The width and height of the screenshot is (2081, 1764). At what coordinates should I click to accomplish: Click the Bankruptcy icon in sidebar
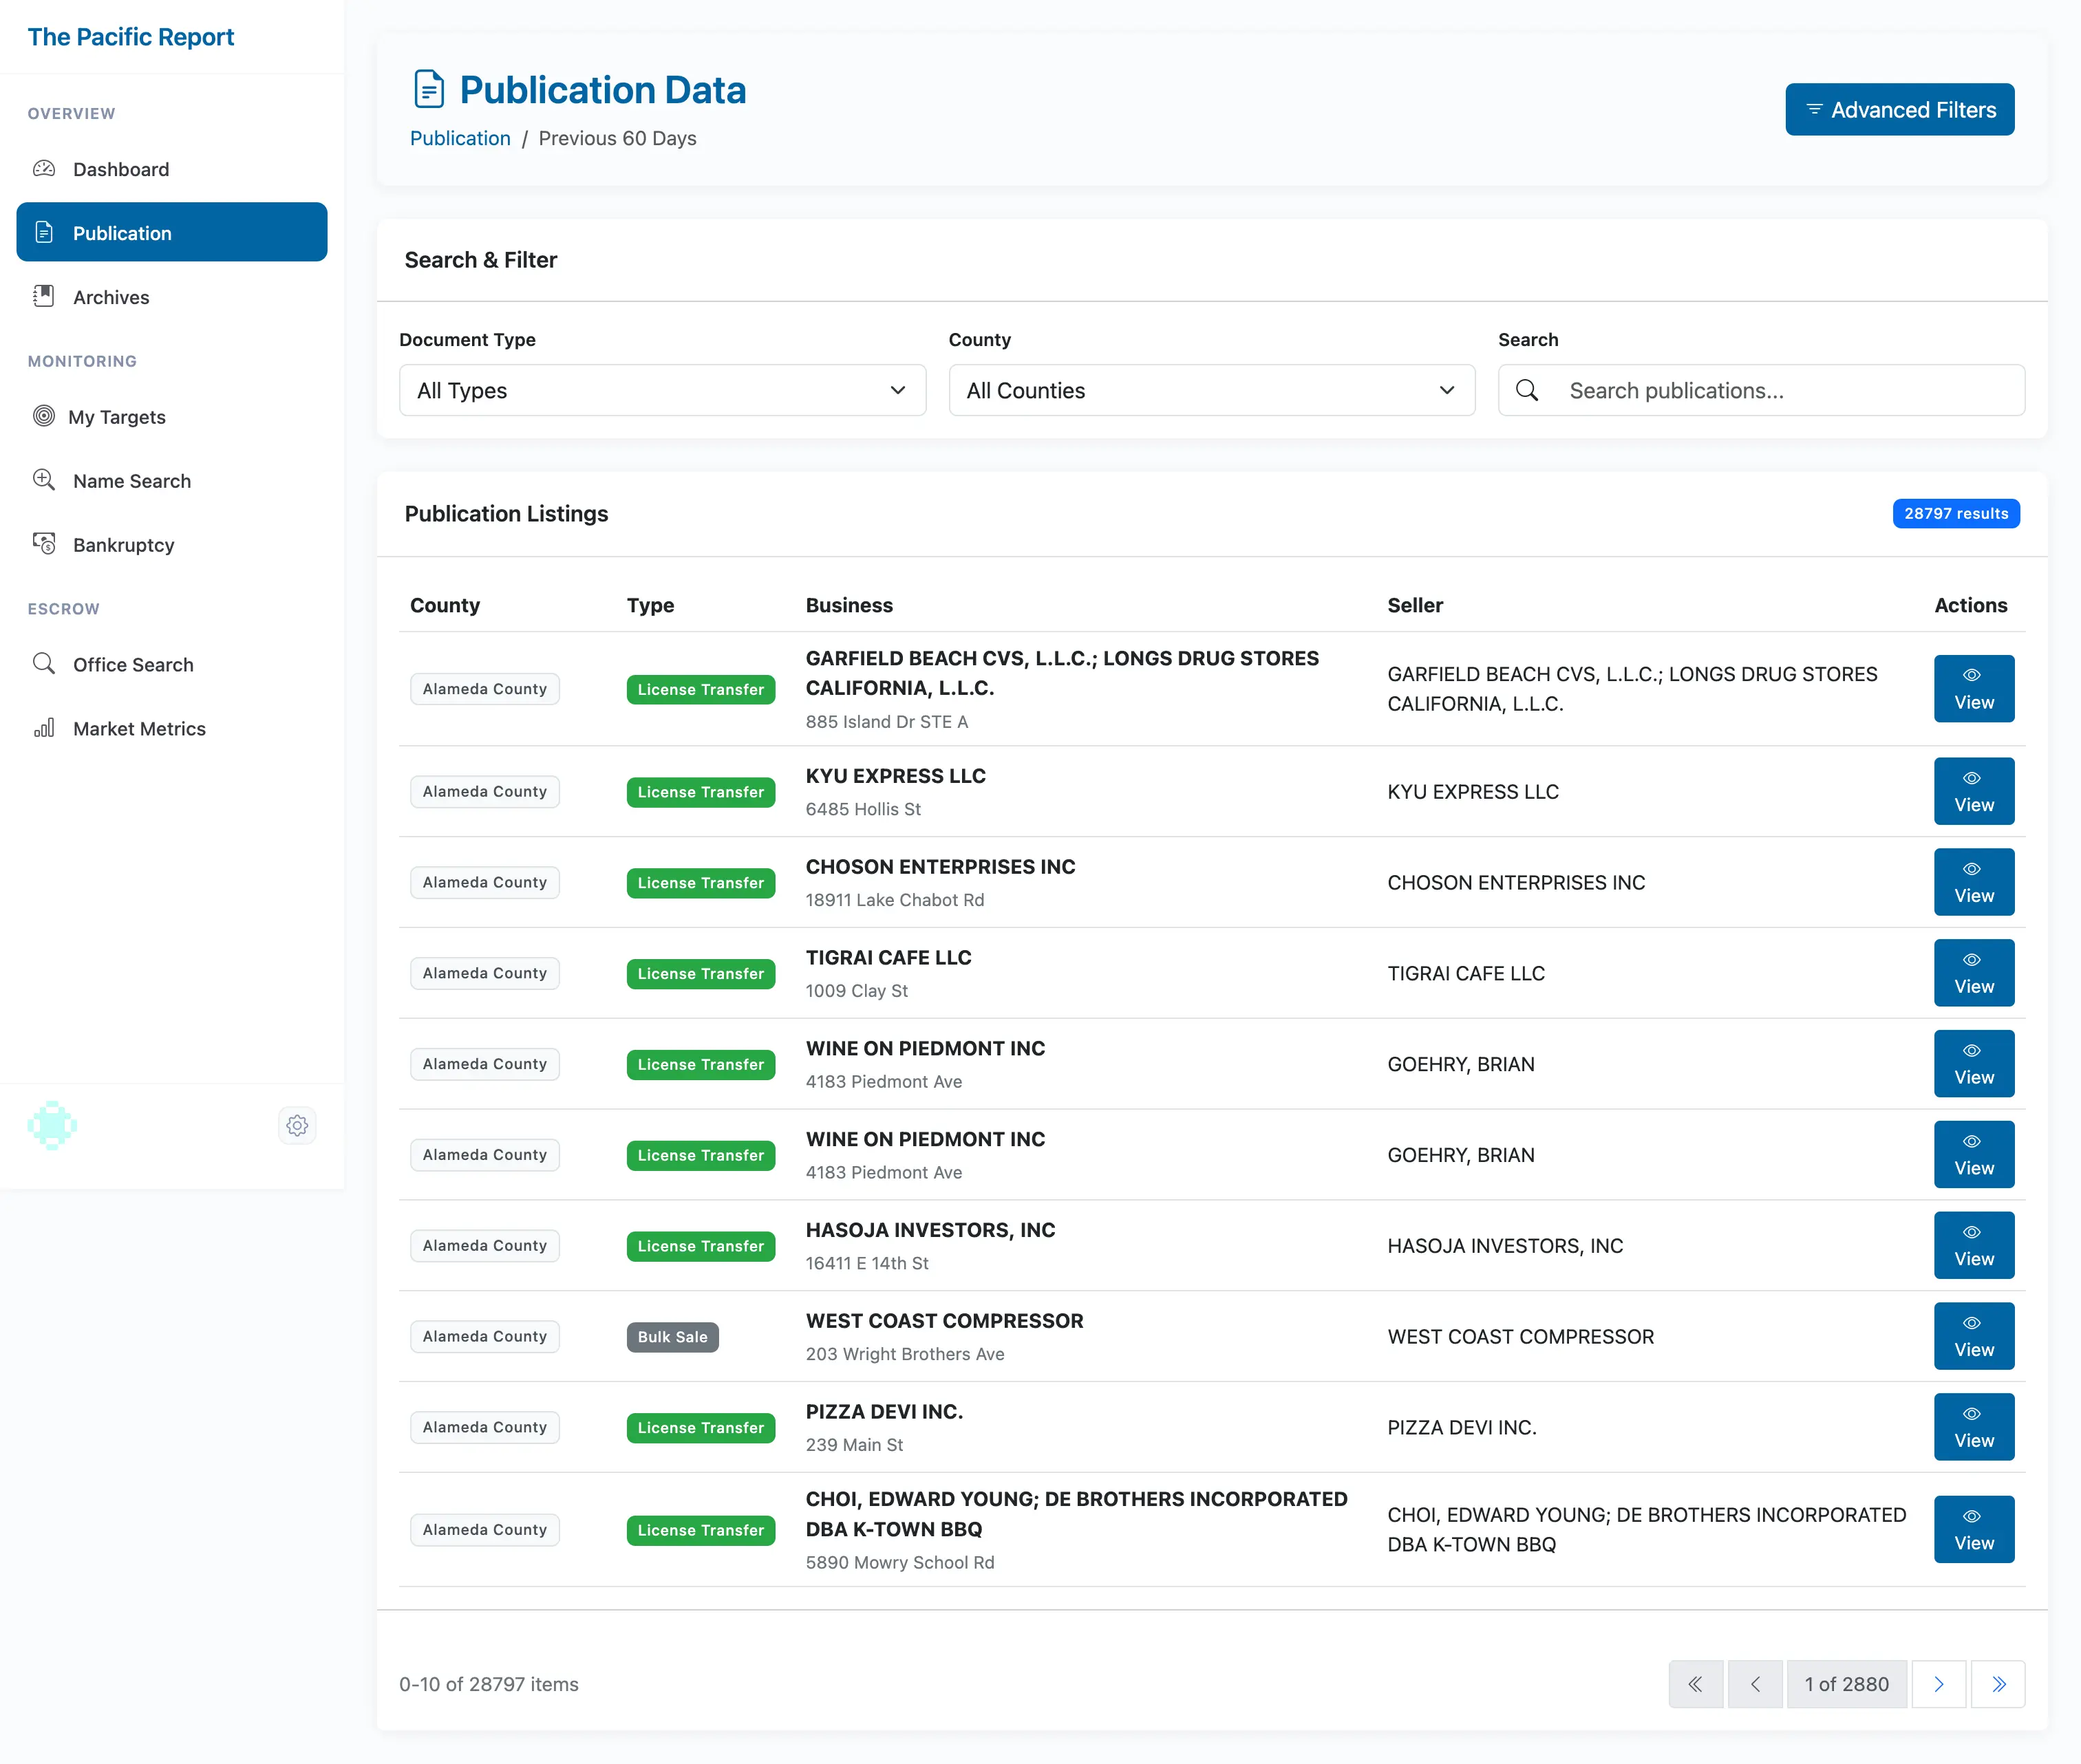(x=44, y=544)
